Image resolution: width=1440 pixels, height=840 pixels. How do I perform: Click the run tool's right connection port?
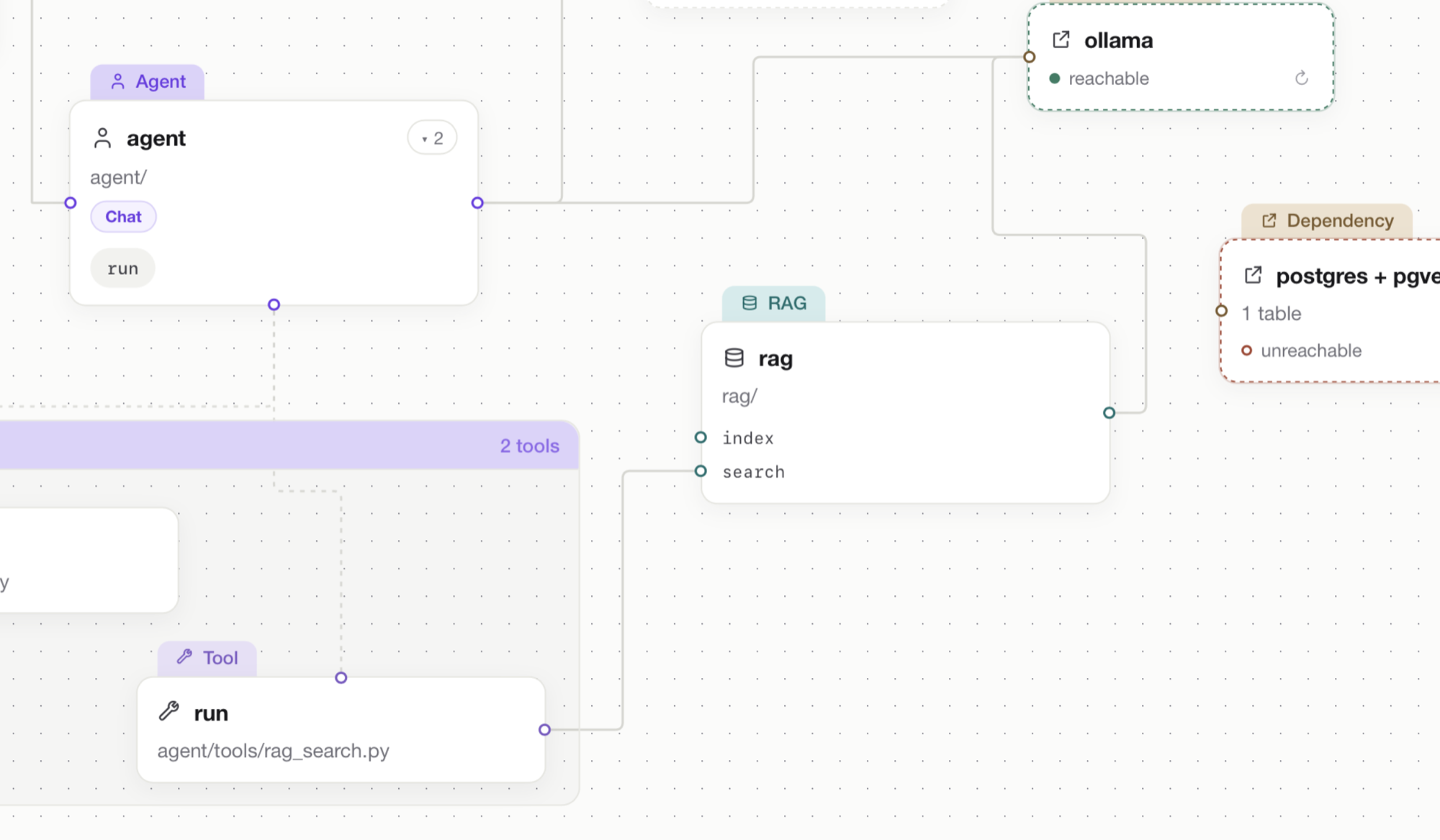(x=544, y=730)
